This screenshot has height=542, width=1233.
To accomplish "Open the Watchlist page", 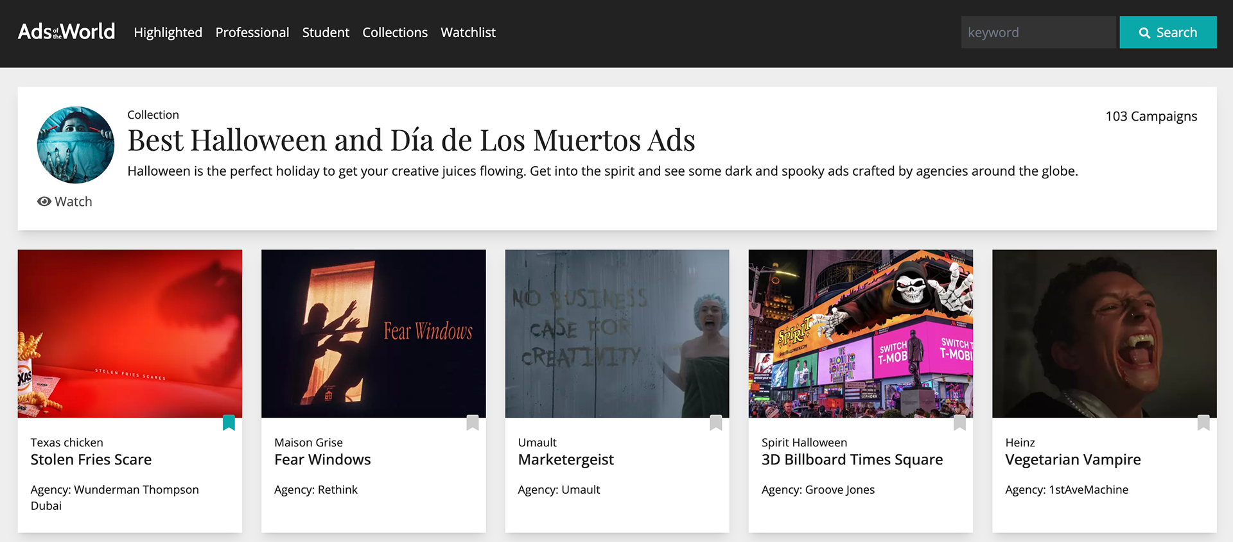I will [x=468, y=32].
